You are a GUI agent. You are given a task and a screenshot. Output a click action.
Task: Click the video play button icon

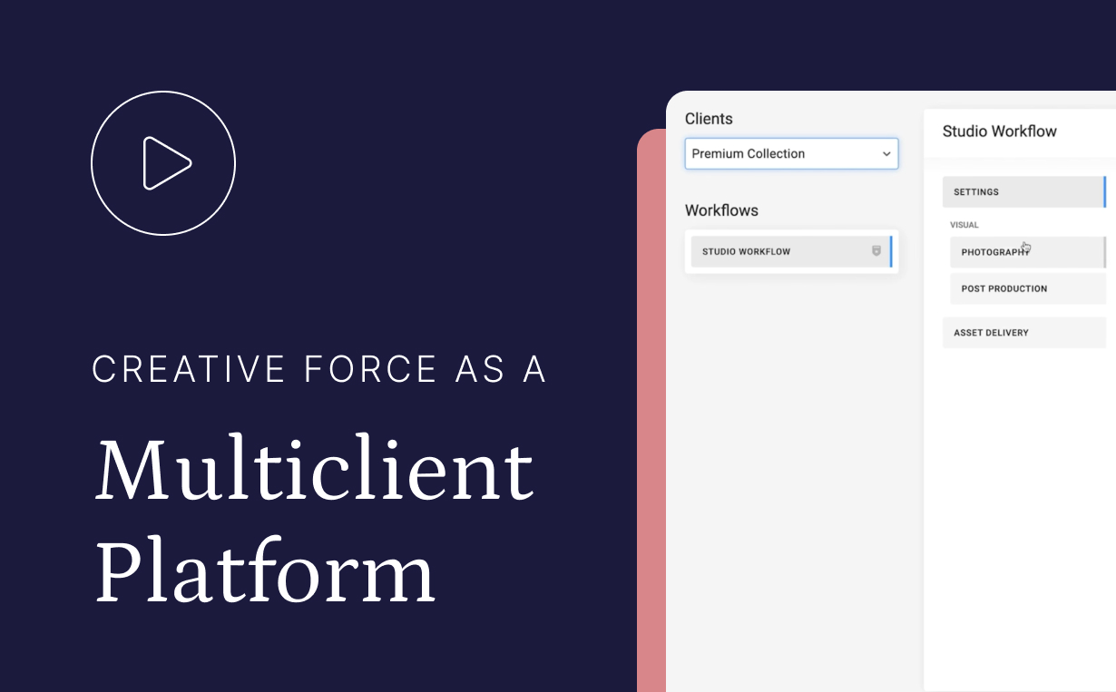163,163
